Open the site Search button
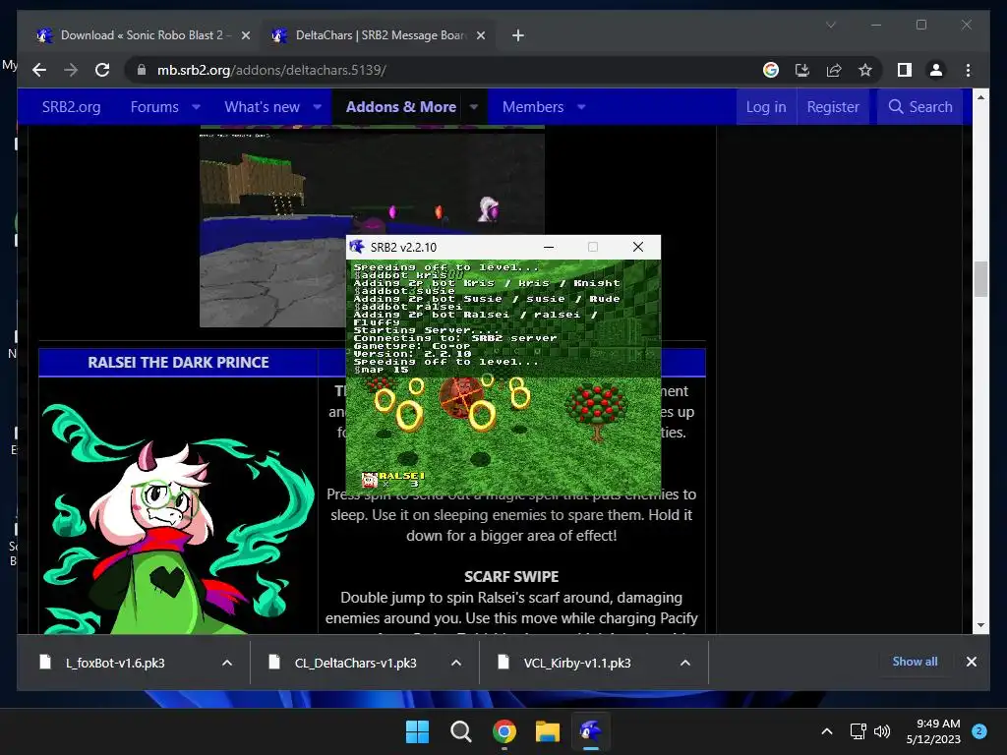Image resolution: width=1007 pixels, height=755 pixels. pyautogui.click(x=920, y=106)
